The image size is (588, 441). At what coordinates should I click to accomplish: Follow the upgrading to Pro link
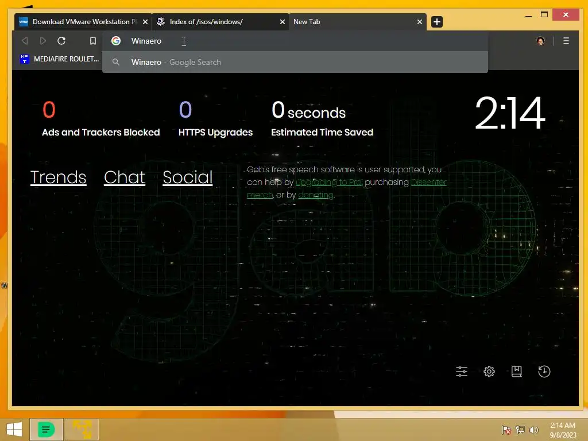pyautogui.click(x=328, y=182)
